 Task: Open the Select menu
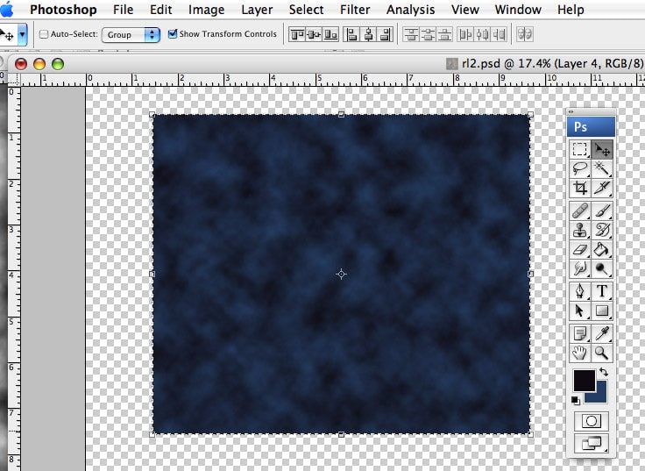pyautogui.click(x=306, y=10)
